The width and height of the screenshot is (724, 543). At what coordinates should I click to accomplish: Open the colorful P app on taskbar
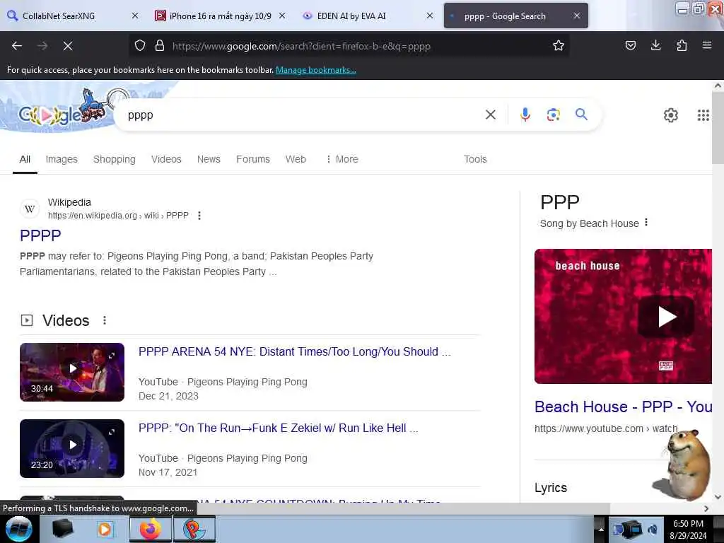194,529
